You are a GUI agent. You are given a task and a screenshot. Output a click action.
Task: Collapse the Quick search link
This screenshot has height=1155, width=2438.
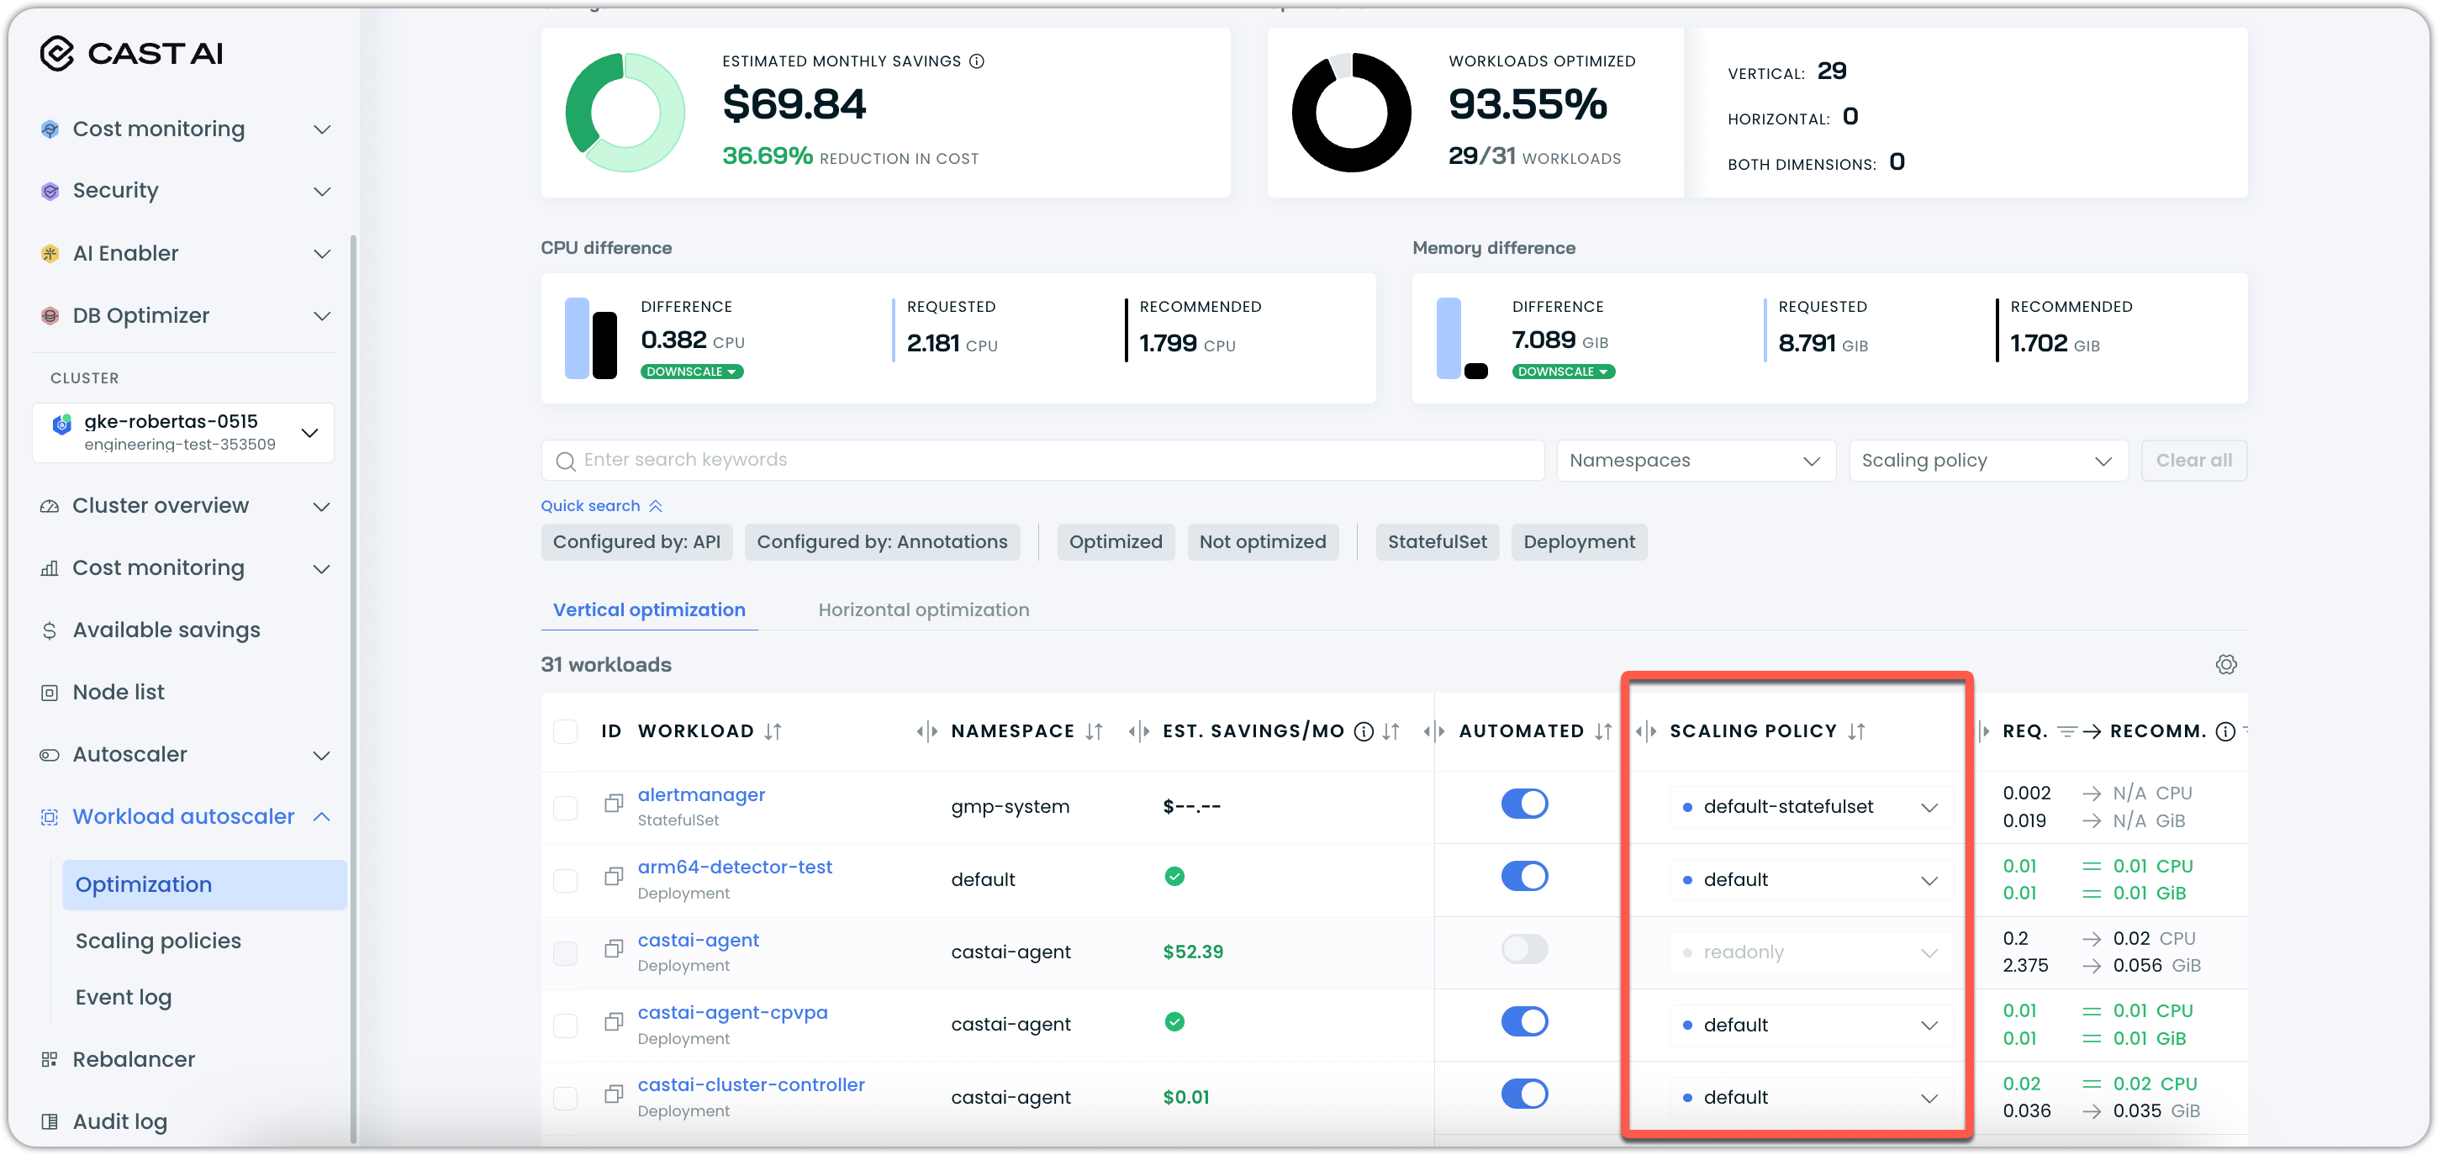[x=601, y=507]
